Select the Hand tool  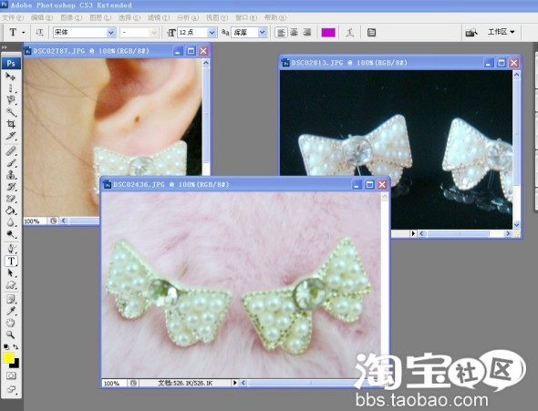[x=11, y=323]
